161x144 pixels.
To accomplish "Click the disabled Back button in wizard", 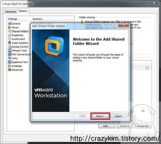I will pyautogui.click(x=82, y=116).
